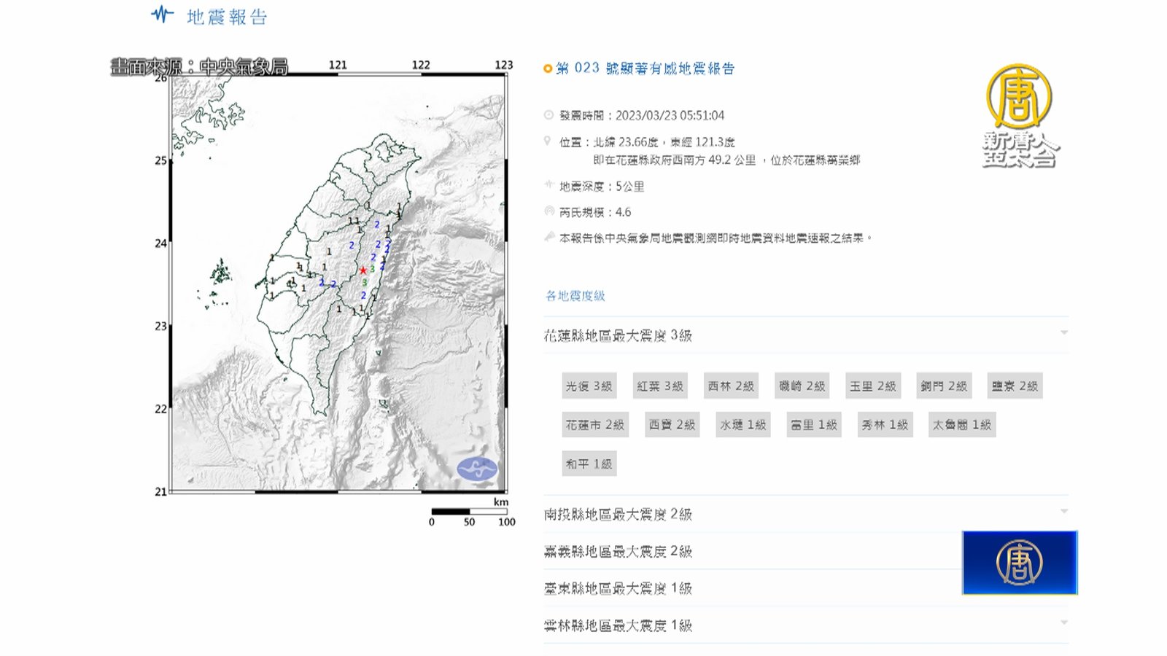Click the seismic wave icon beside 地震報告
Image resolution: width=1167 pixels, height=656 pixels.
[162, 15]
